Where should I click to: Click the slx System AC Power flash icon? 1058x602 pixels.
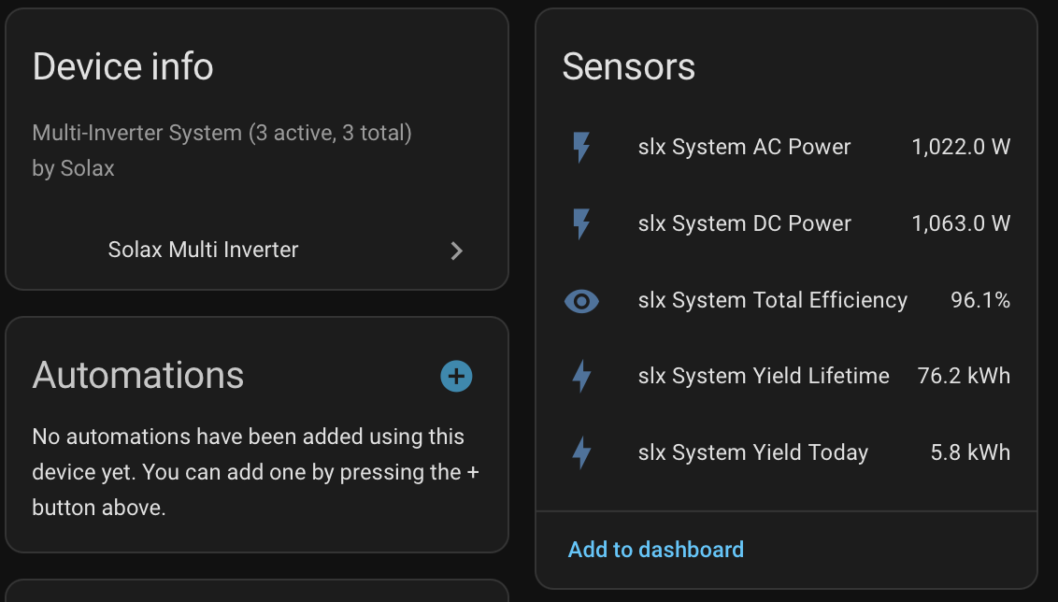581,148
